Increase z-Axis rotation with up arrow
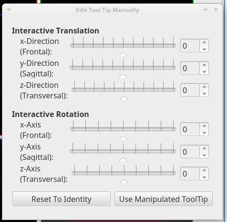The image size is (227, 222). pos(204,170)
